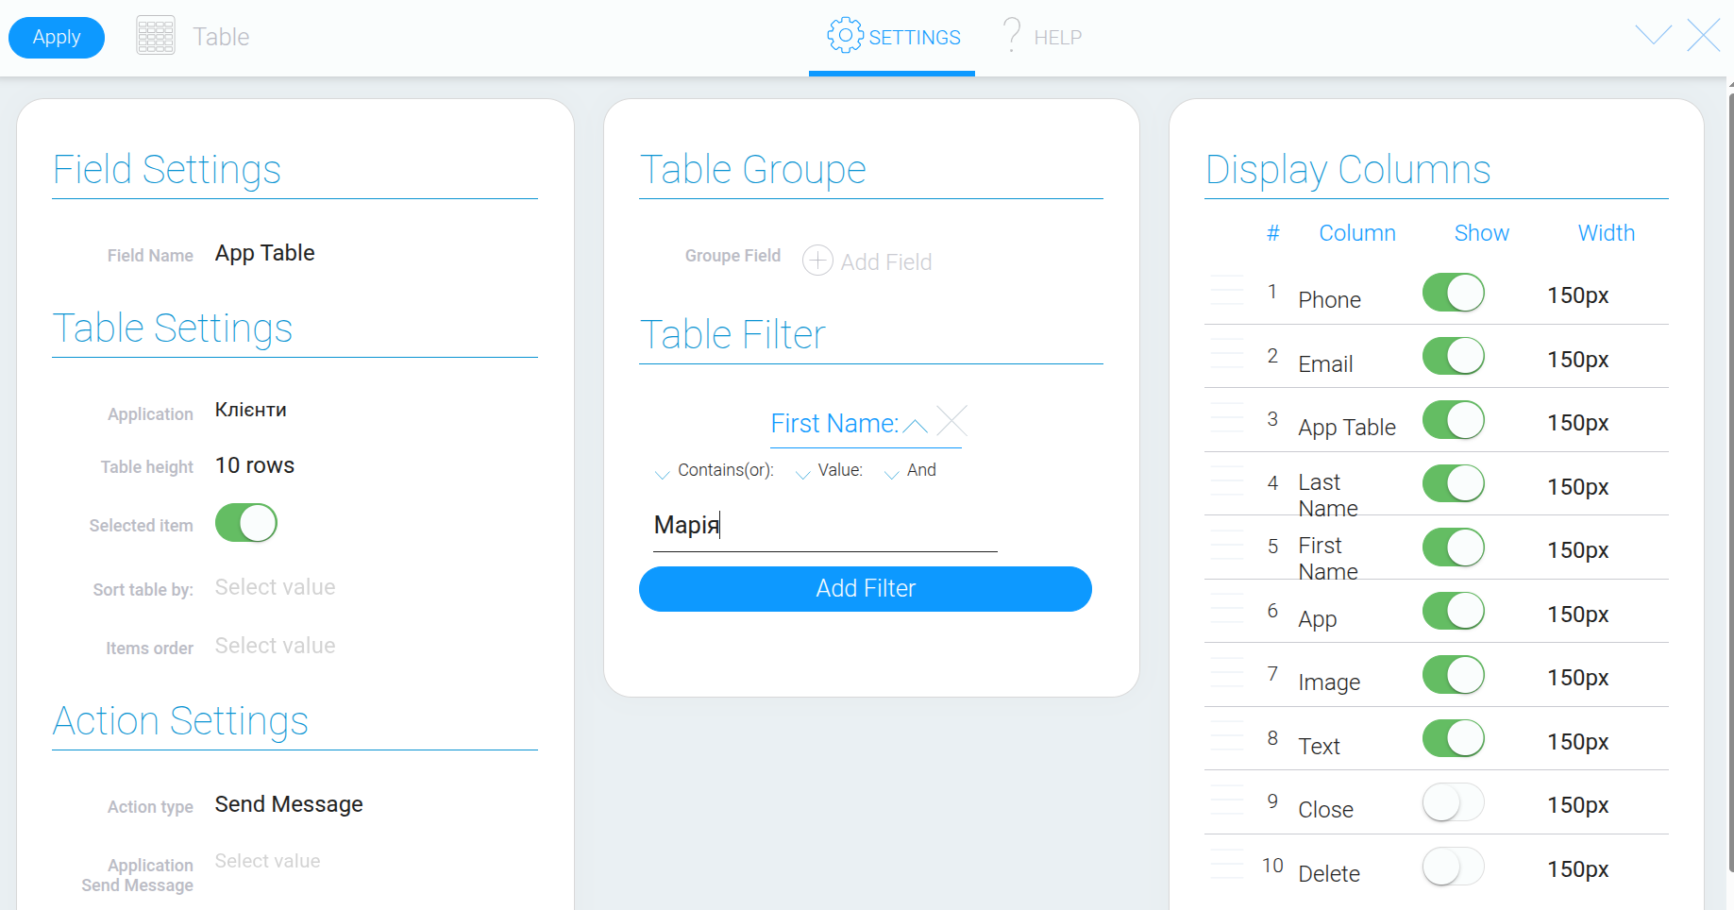
Task: Switch to the HELP tab
Action: pos(1042,37)
